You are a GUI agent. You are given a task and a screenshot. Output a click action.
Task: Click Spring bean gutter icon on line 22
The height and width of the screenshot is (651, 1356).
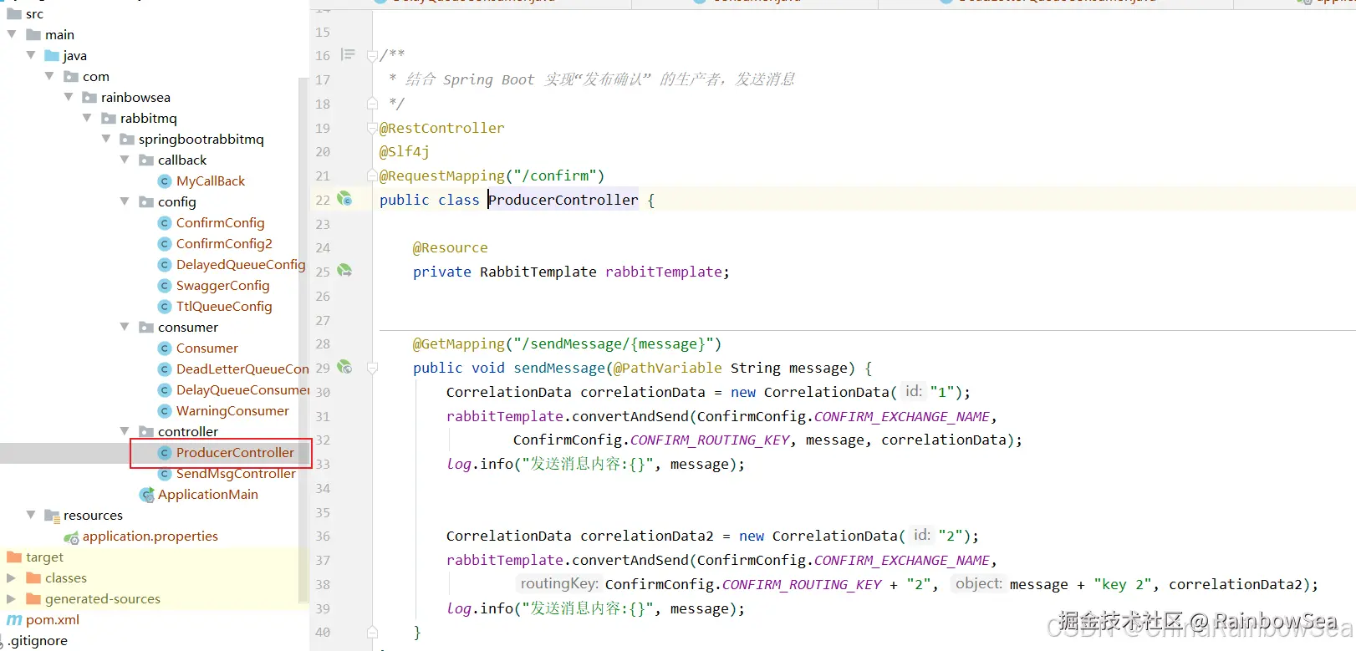point(344,199)
